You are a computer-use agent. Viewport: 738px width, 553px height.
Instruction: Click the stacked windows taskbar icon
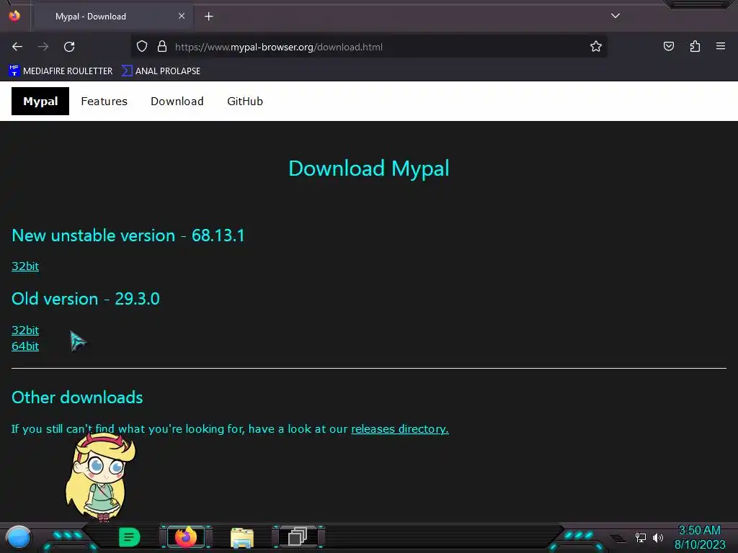coord(298,536)
